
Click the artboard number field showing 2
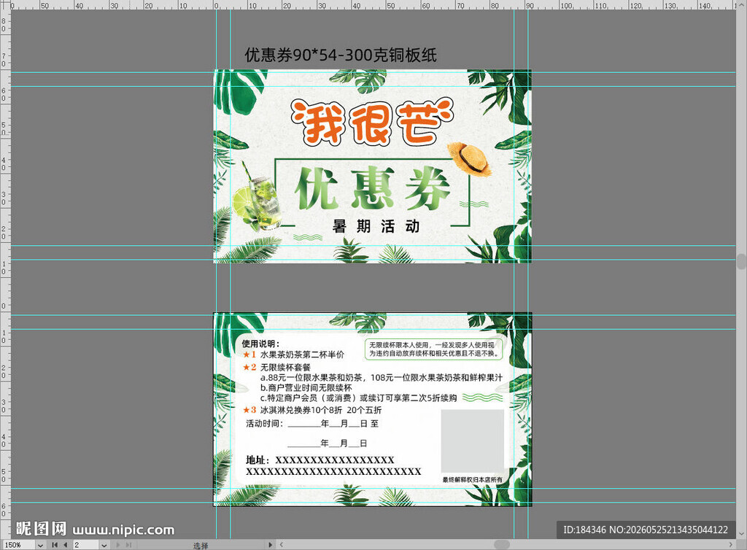click(x=86, y=545)
